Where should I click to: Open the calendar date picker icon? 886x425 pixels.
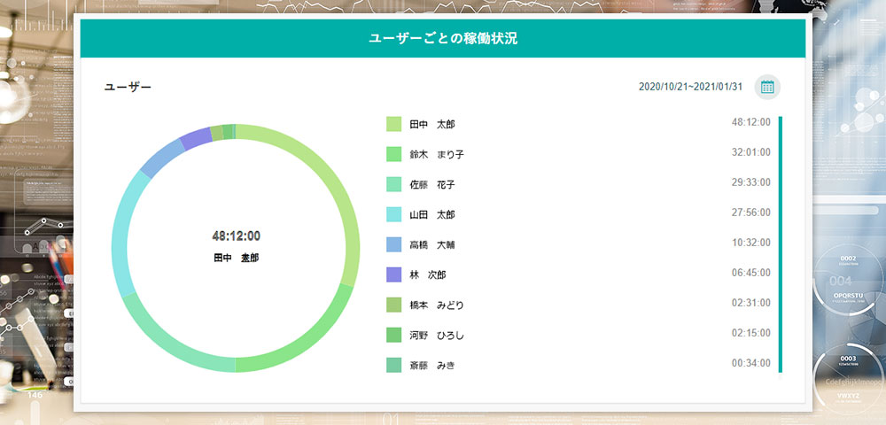point(767,87)
